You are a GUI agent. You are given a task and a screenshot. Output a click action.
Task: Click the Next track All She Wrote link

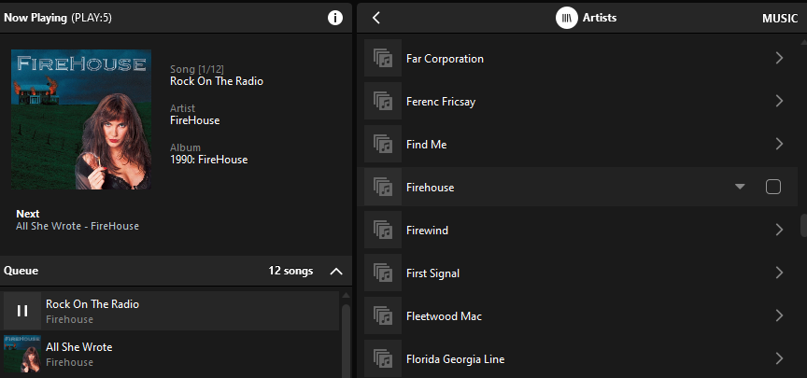click(x=78, y=226)
